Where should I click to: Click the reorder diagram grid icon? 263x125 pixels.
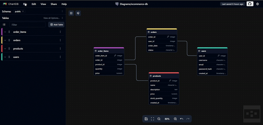pos(71,13)
